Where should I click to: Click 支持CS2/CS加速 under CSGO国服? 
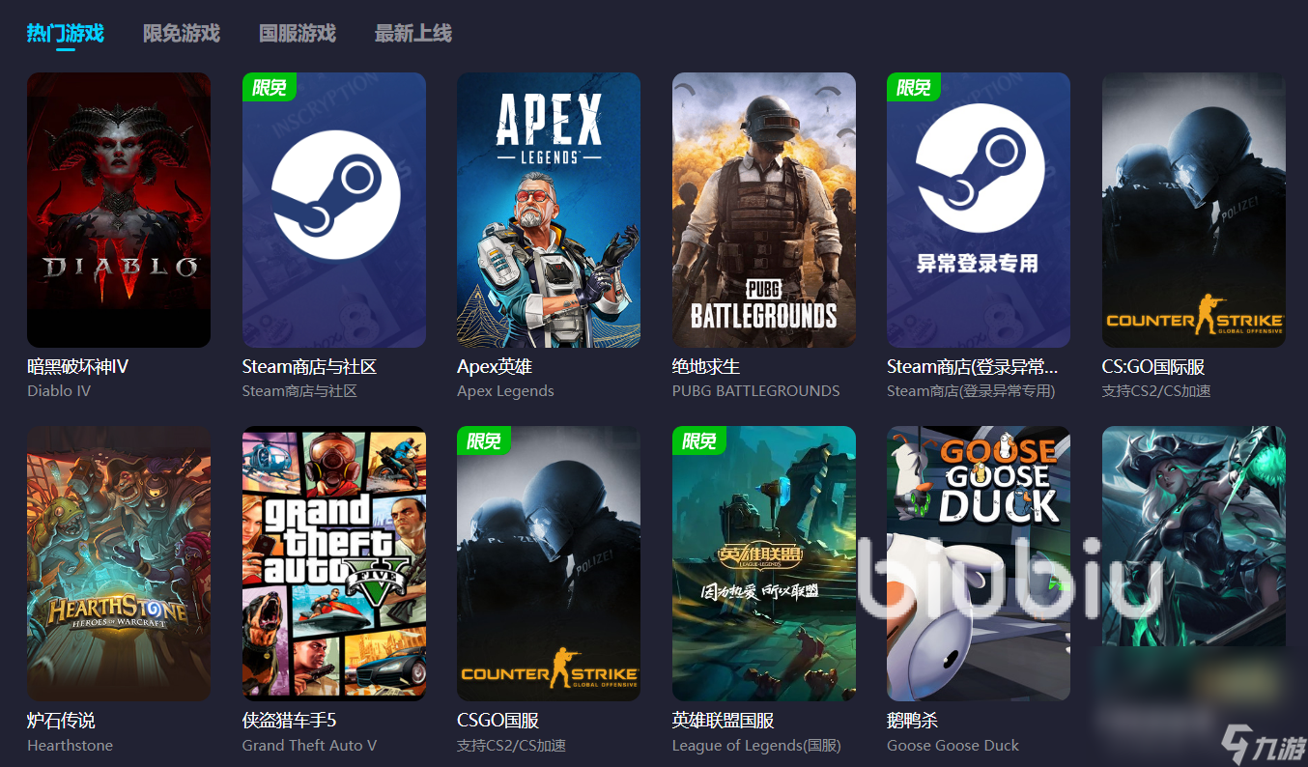(x=511, y=745)
